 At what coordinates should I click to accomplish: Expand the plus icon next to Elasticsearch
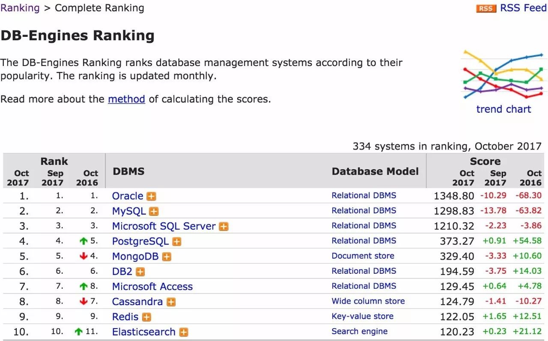184,332
